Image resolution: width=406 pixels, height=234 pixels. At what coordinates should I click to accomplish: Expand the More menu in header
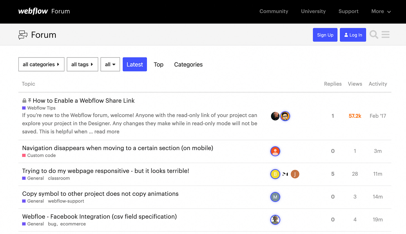click(x=381, y=11)
